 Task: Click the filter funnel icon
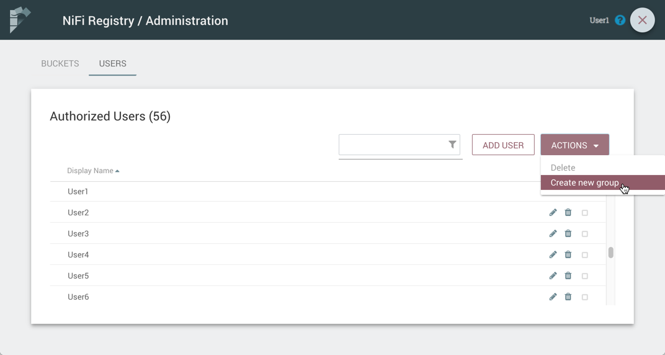[x=452, y=145]
